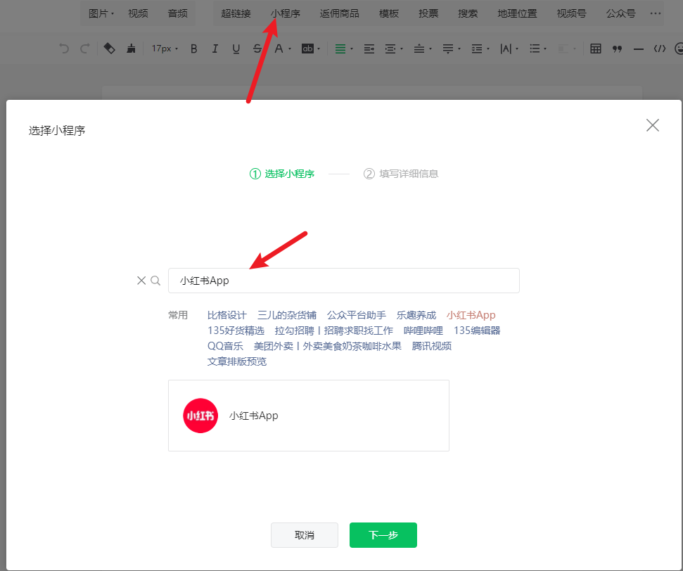Click the 下一步 button

[x=383, y=535]
